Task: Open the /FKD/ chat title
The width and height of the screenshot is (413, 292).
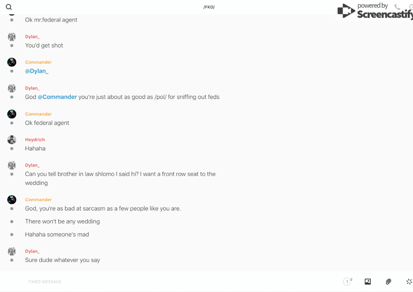Action: click(x=209, y=7)
